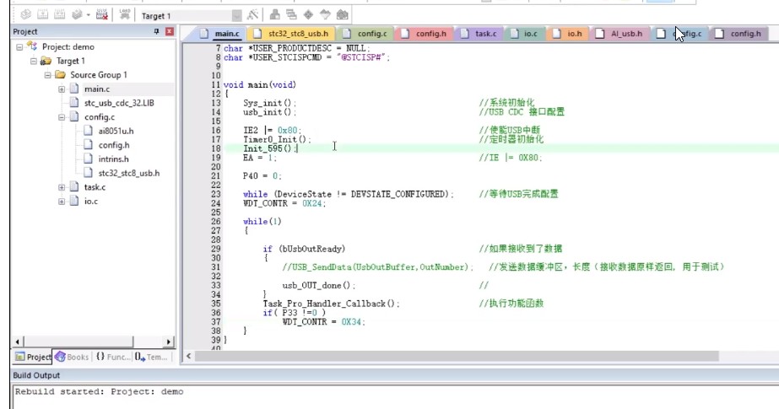The image size is (779, 409).
Task: Open the Target 1 dropdown list
Action: (235, 15)
